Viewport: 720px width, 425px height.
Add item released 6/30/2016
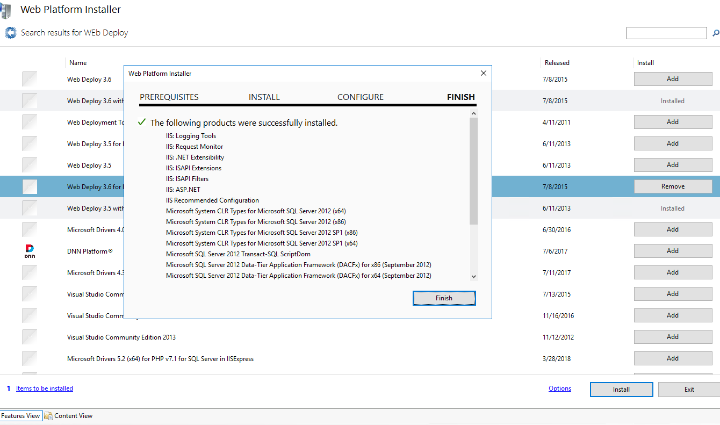(x=673, y=229)
